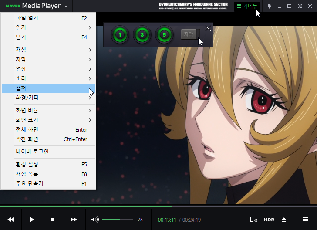Click the fast-forward button
This screenshot has height=230, width=317.
click(x=74, y=220)
